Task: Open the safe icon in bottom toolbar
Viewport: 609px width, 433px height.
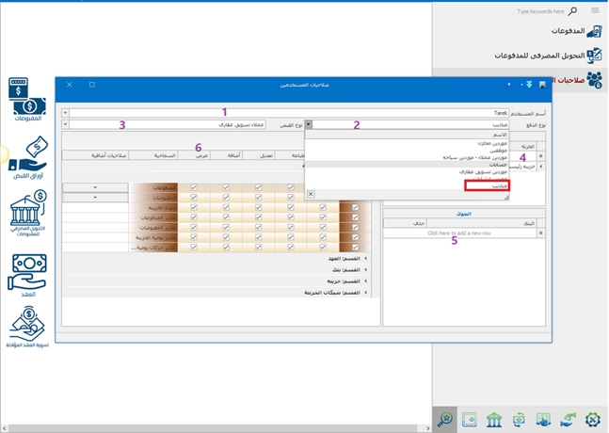Action: [469, 419]
